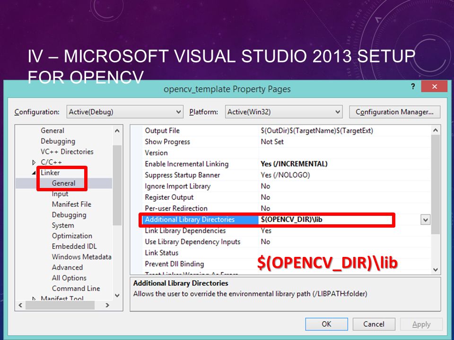Image resolution: width=454 pixels, height=340 pixels.
Task: Select Embedded IDL under Linker
Action: click(74, 246)
